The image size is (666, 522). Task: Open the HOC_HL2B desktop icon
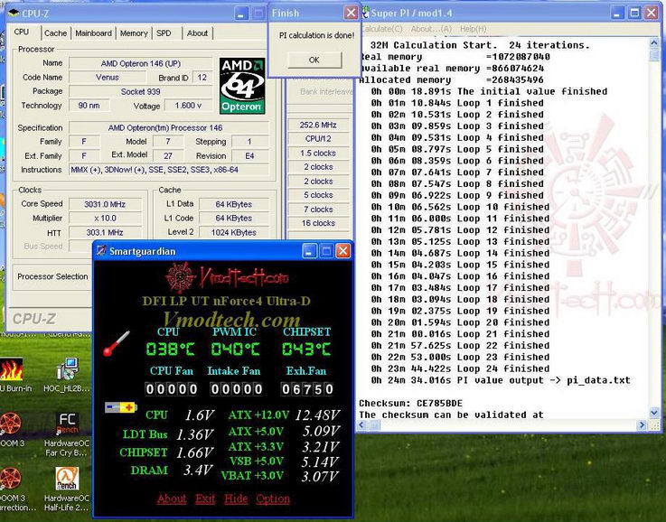[67, 375]
